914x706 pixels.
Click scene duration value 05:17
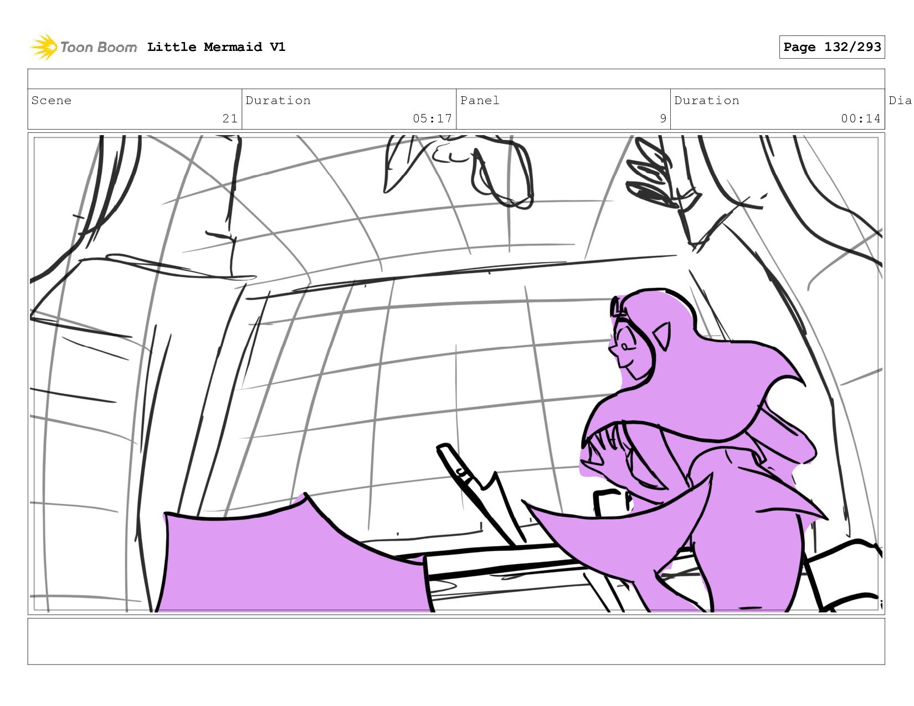[432, 118]
